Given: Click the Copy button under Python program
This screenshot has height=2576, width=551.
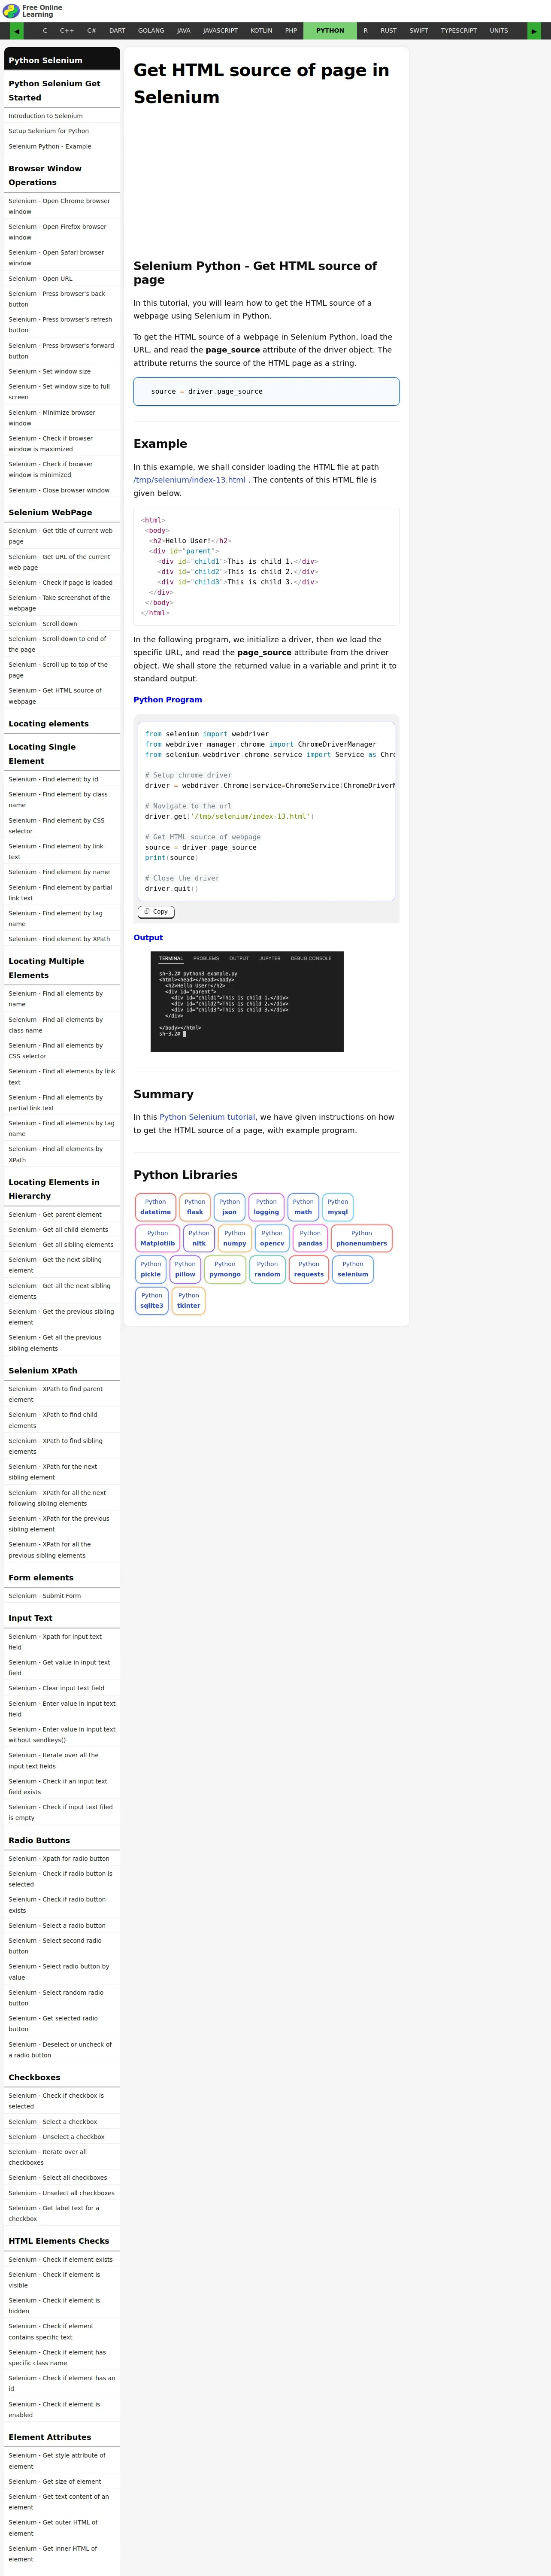Looking at the screenshot, I should pos(156,911).
